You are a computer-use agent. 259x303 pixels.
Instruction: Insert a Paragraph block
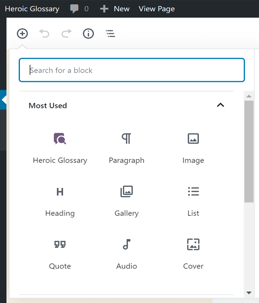(x=126, y=147)
